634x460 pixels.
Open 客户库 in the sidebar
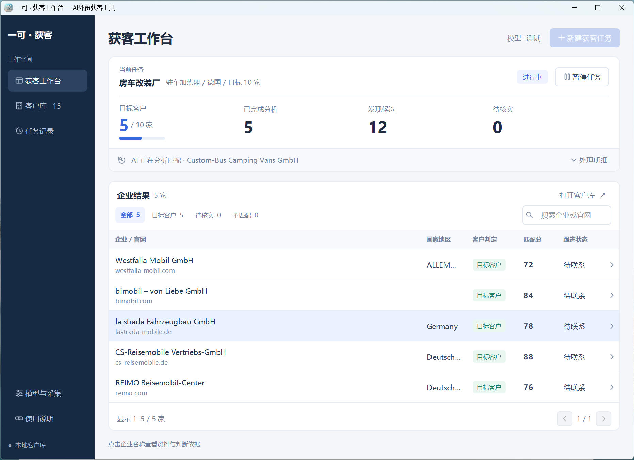pos(48,106)
